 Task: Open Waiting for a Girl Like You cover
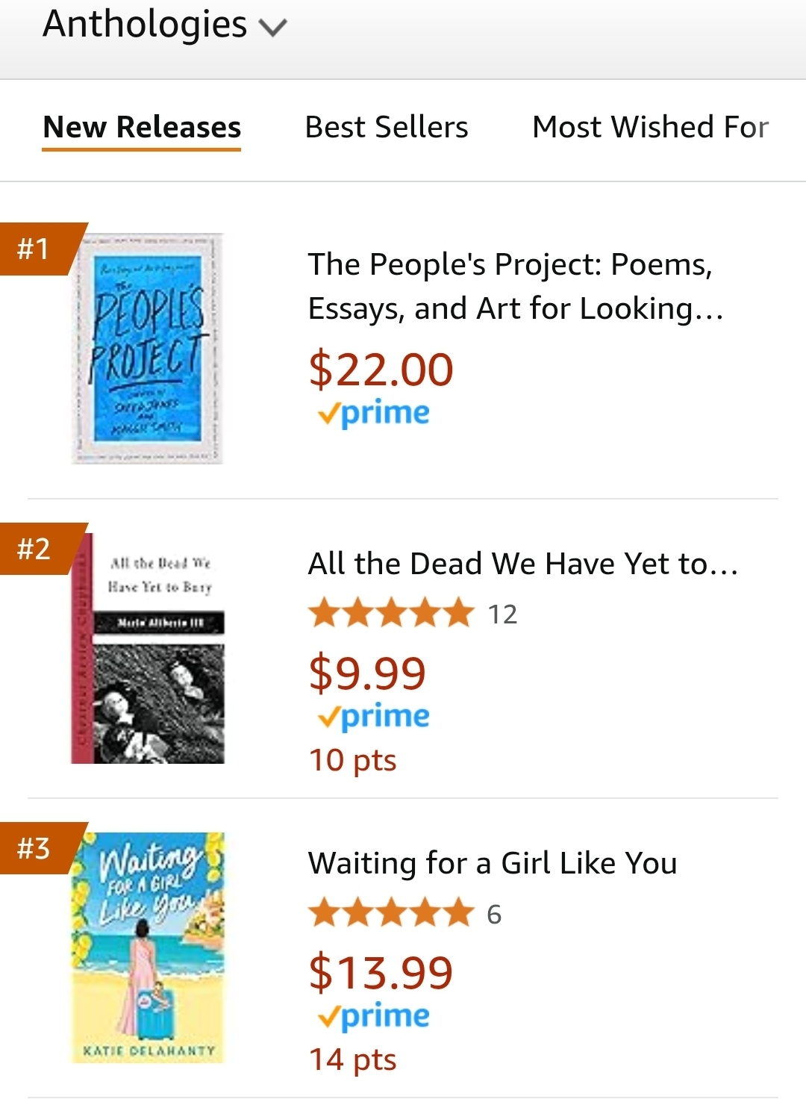[x=148, y=947]
